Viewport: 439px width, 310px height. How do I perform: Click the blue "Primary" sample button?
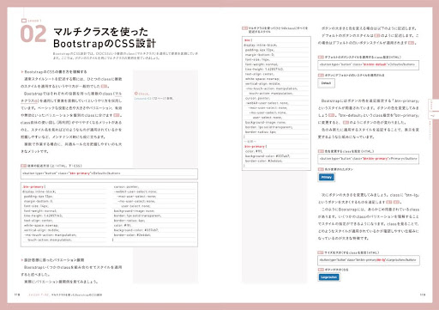pos(327,177)
